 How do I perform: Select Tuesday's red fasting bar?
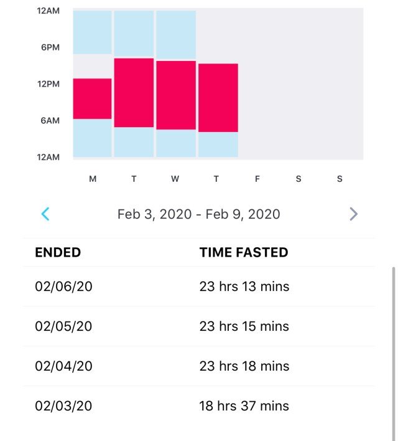(x=134, y=92)
